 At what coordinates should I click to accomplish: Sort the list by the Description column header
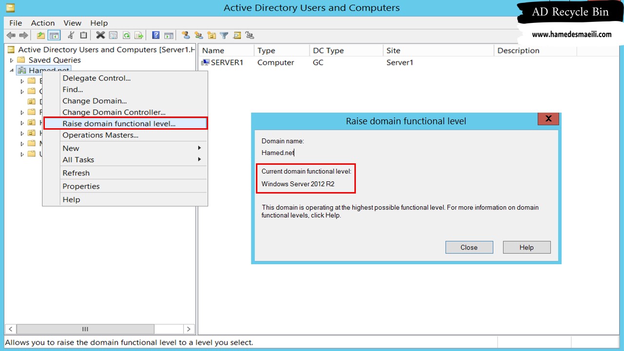(535, 51)
